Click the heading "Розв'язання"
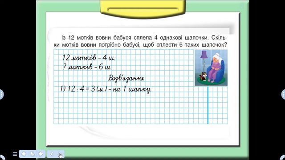 [x=126, y=78]
